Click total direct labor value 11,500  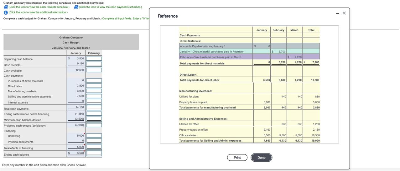coord(315,80)
